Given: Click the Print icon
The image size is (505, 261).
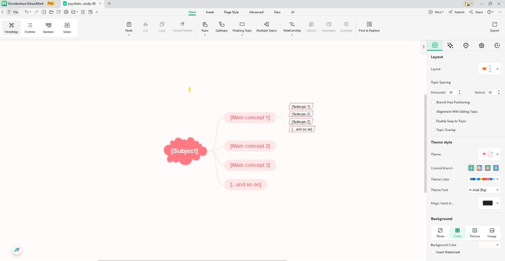Looking at the screenshot, I should click(x=66, y=12).
